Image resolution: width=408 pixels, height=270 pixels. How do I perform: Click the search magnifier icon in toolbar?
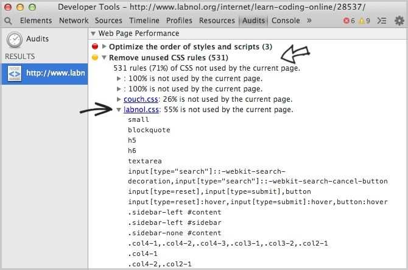tap(8, 21)
